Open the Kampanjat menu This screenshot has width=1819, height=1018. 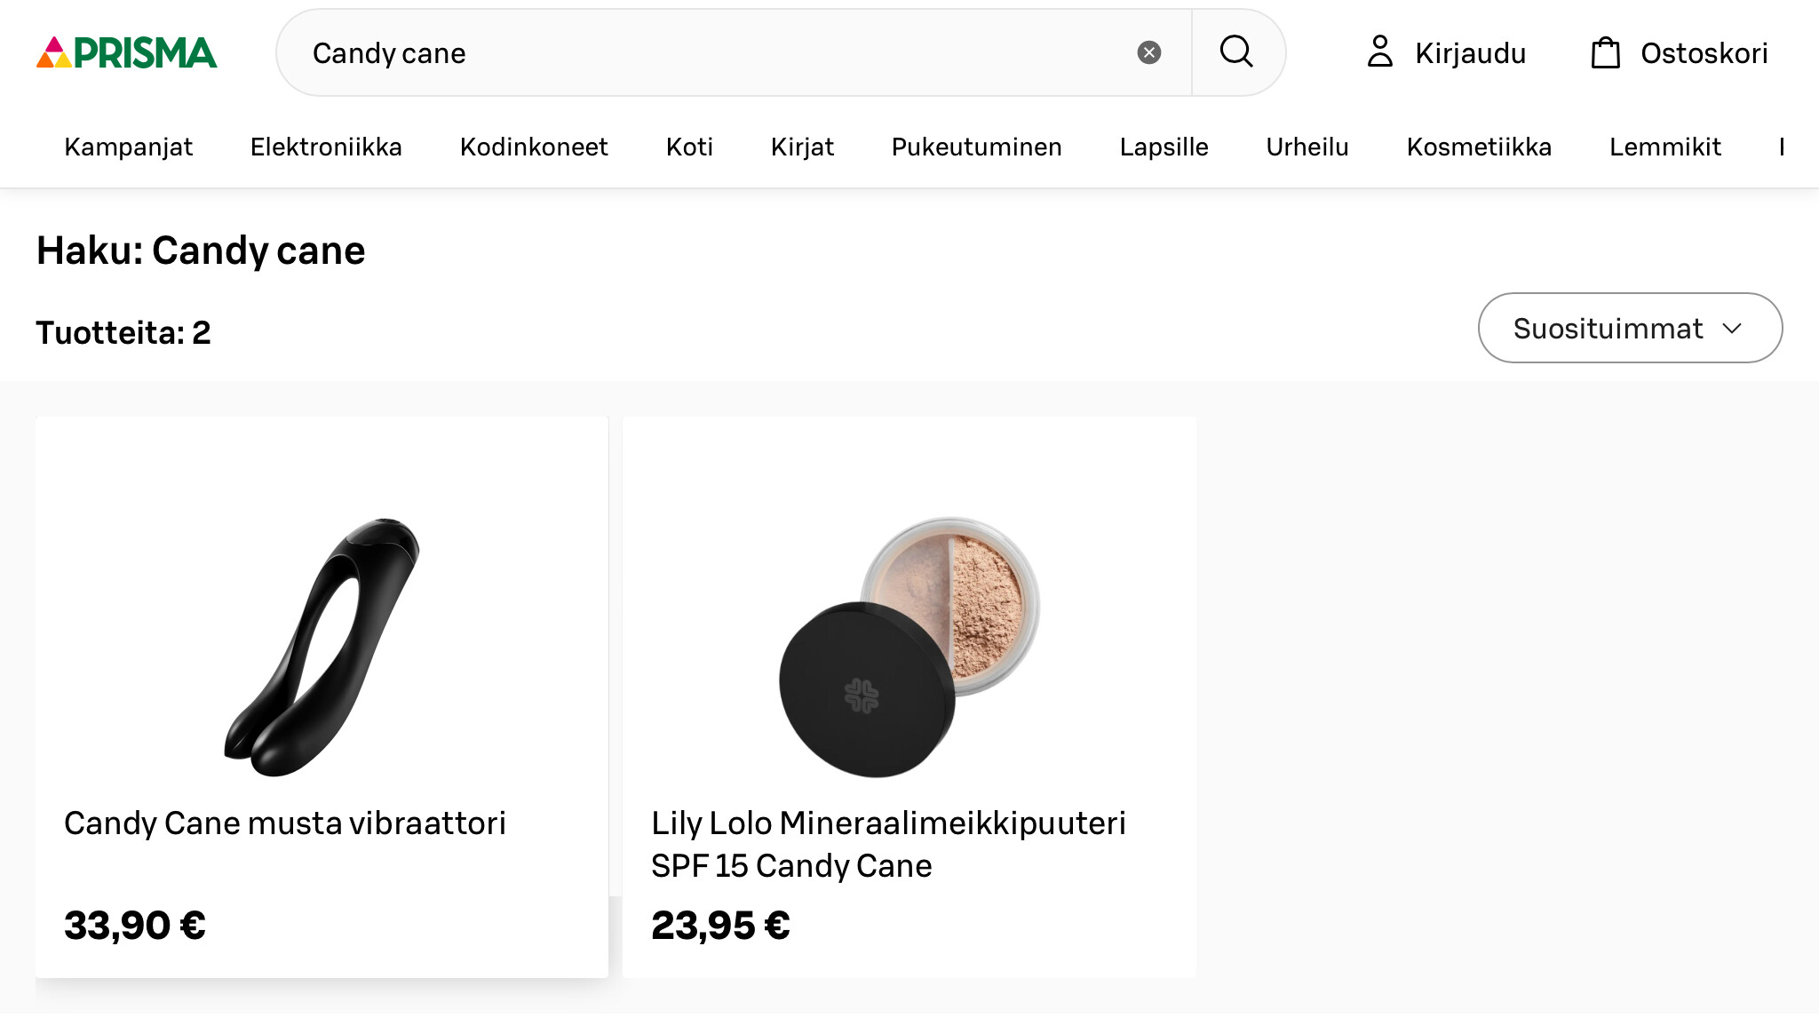click(128, 147)
